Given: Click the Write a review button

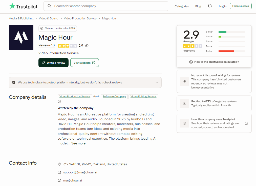Looking at the screenshot, I should tap(54, 63).
